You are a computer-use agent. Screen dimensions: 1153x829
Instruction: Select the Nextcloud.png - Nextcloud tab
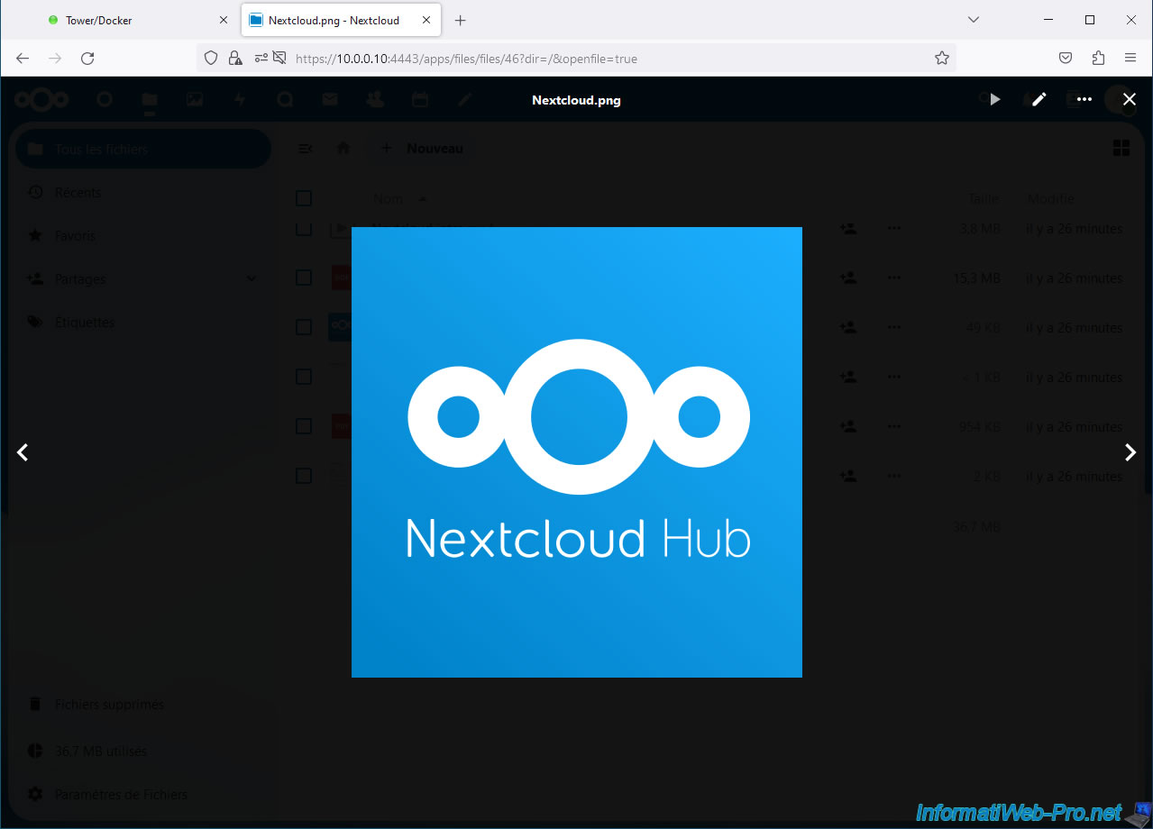tap(334, 20)
